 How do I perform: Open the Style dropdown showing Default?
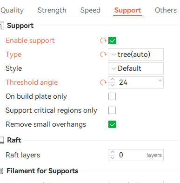[x=136, y=68]
